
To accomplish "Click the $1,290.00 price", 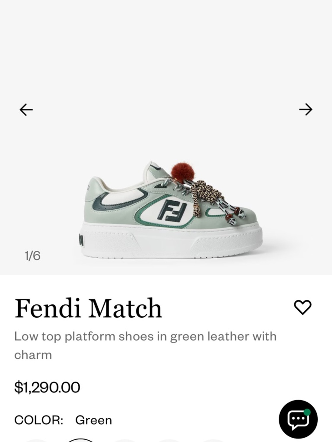I will [47, 387].
